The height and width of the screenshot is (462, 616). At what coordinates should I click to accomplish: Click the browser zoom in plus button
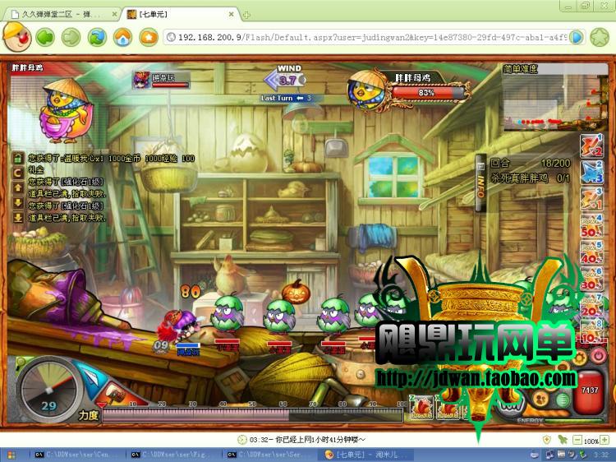point(605,440)
